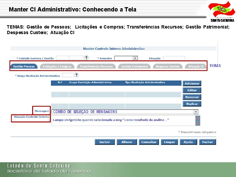Click the Consultar button

pyautogui.click(x=149, y=142)
